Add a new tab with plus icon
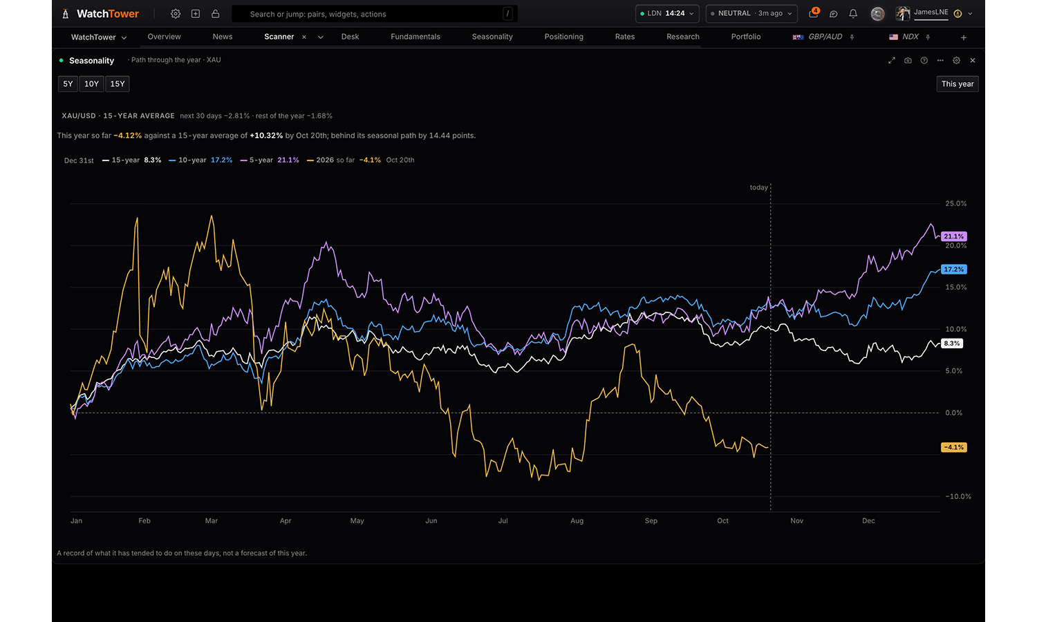This screenshot has width=1037, height=622. [964, 37]
